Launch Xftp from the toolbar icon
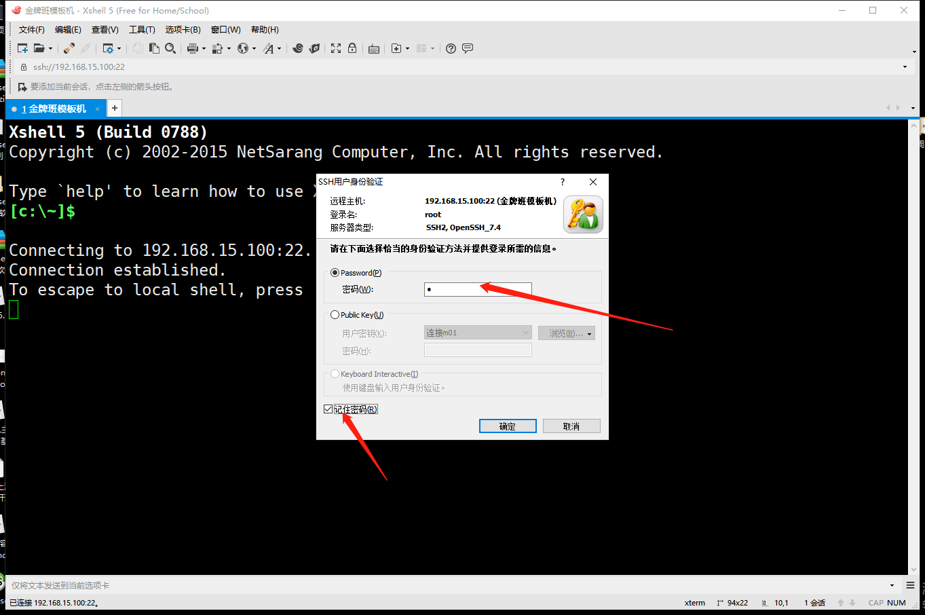Screen dimensions: 925x615 pos(314,48)
